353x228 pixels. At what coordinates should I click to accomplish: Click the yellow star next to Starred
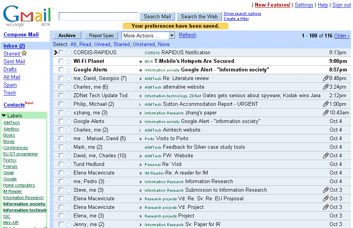[x=24, y=53]
